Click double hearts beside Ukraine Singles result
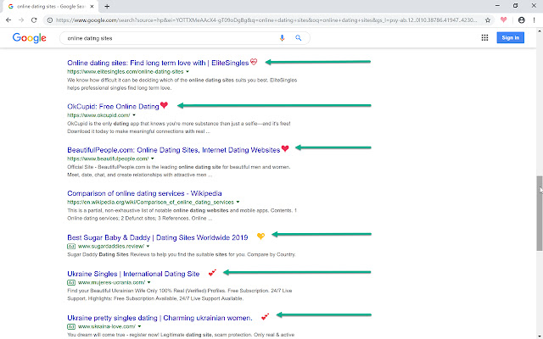 point(212,273)
